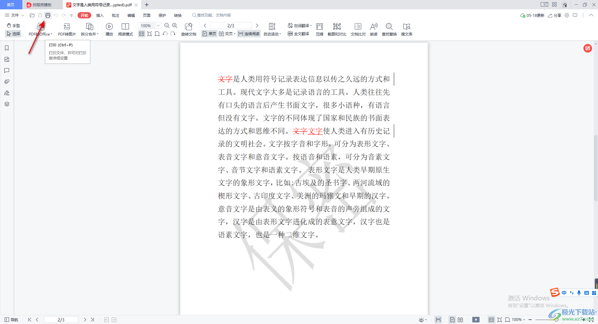Viewport: 598px width, 324px height.
Task: Rotate view counterclockwise icon
Action: tap(165, 34)
